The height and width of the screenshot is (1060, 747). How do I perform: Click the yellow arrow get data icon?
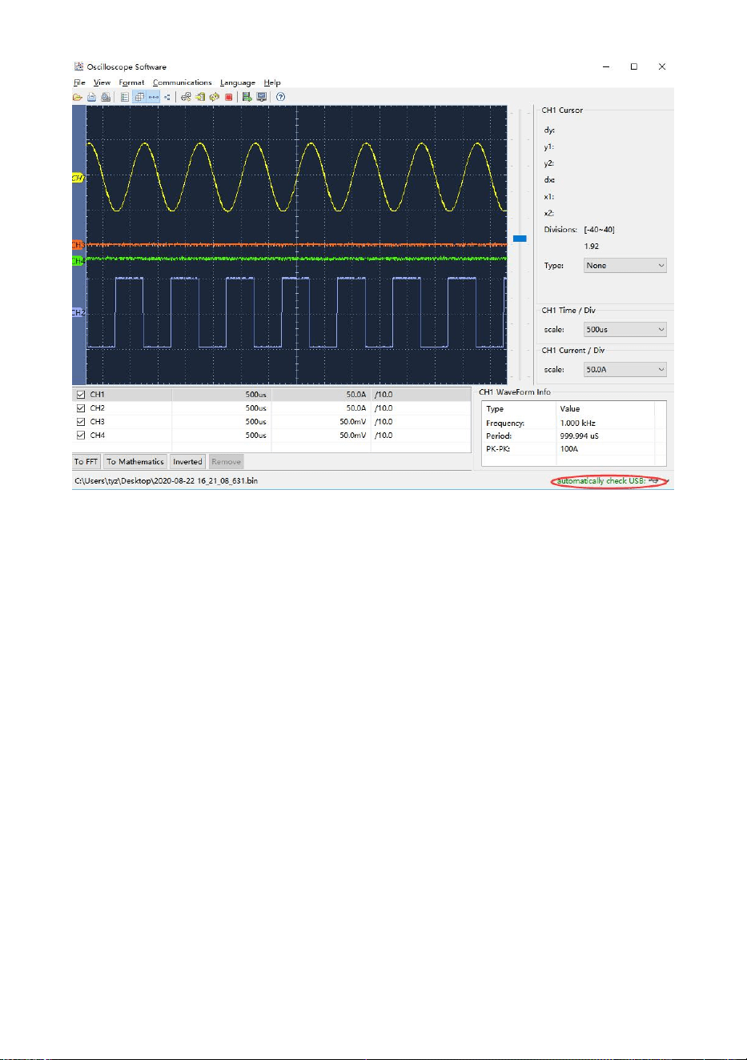tap(200, 97)
